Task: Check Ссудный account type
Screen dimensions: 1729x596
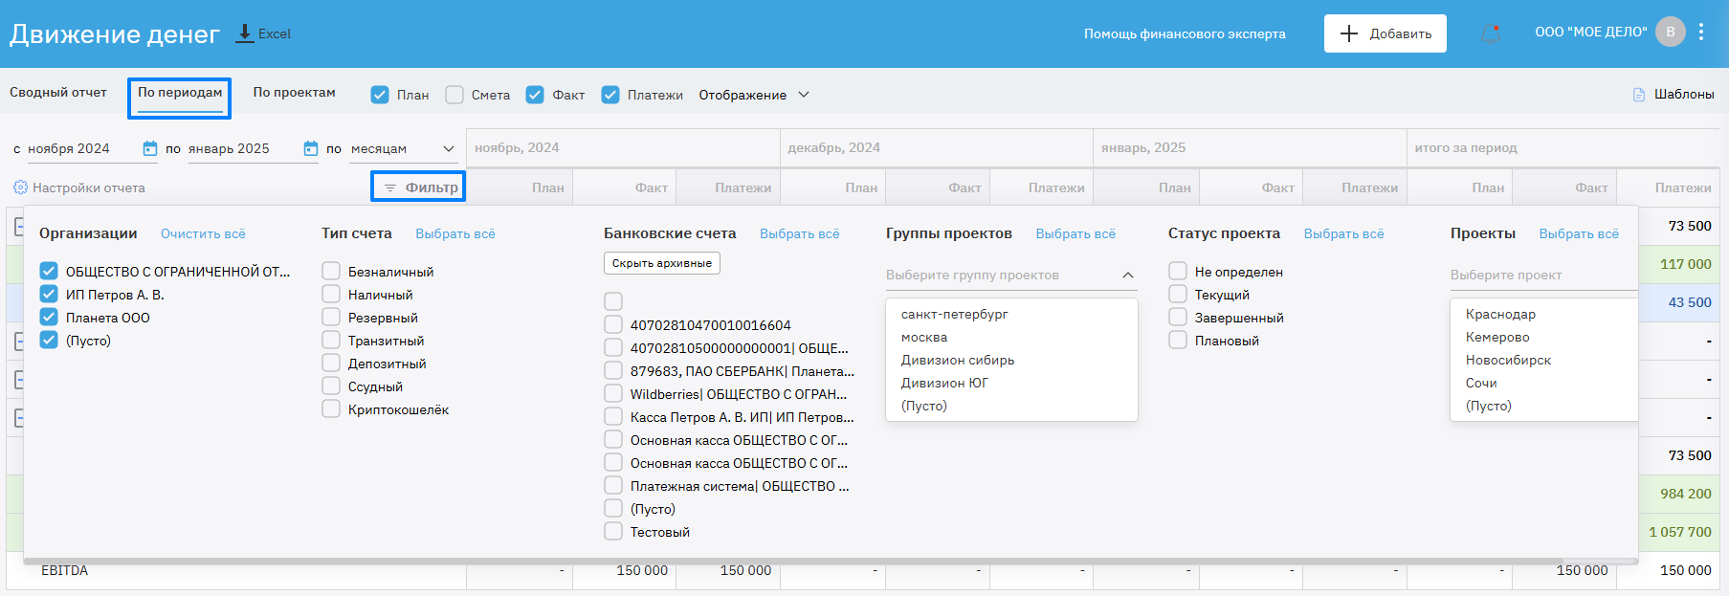Action: [x=331, y=386]
